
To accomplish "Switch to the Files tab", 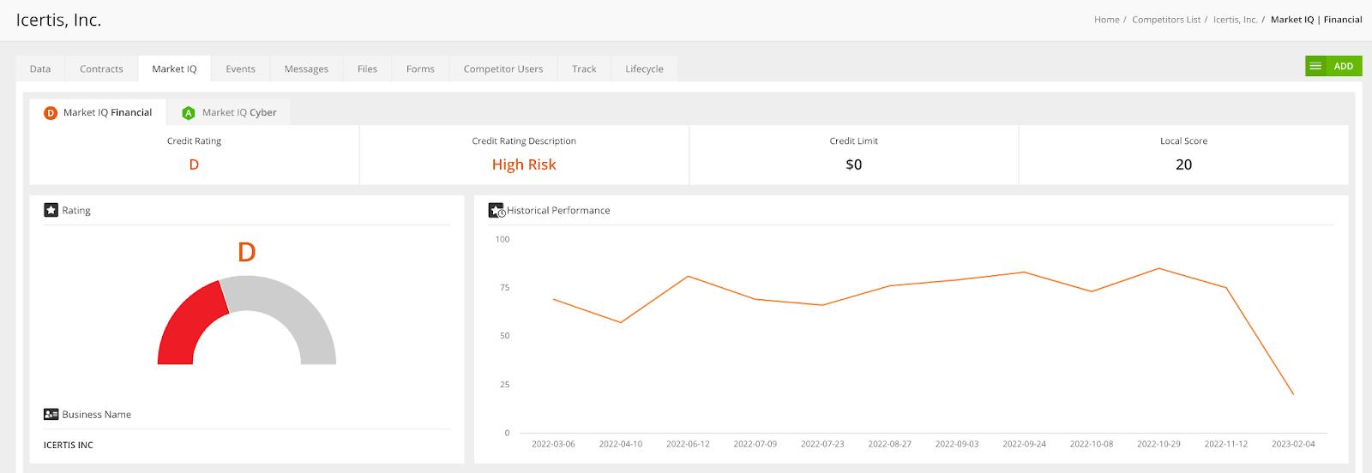I will pos(367,69).
